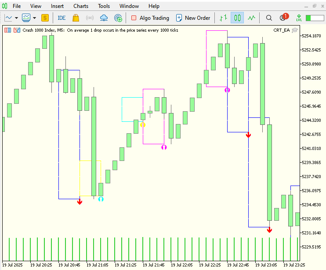Click the red down arrow near 21:00

pos(80,201)
